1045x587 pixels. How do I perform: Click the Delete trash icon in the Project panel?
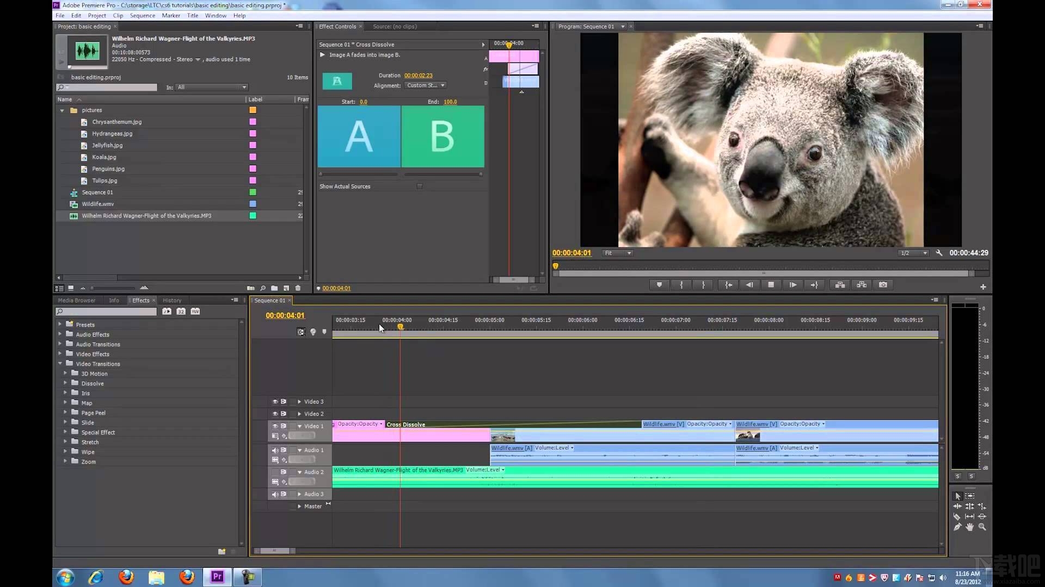coord(298,288)
